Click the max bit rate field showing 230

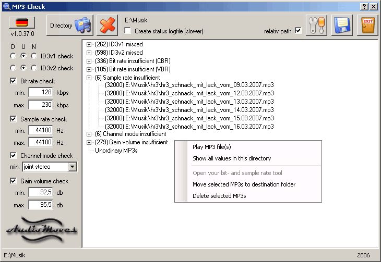(41, 105)
